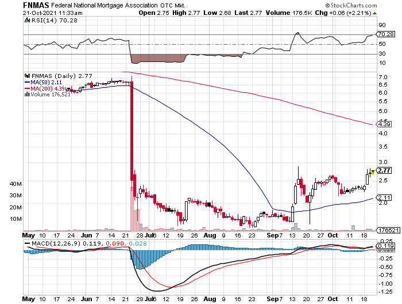Image resolution: width=402 pixels, height=304 pixels.
Task: Click the FNMAS (Daily) 2.77 legend label
Action: point(62,76)
